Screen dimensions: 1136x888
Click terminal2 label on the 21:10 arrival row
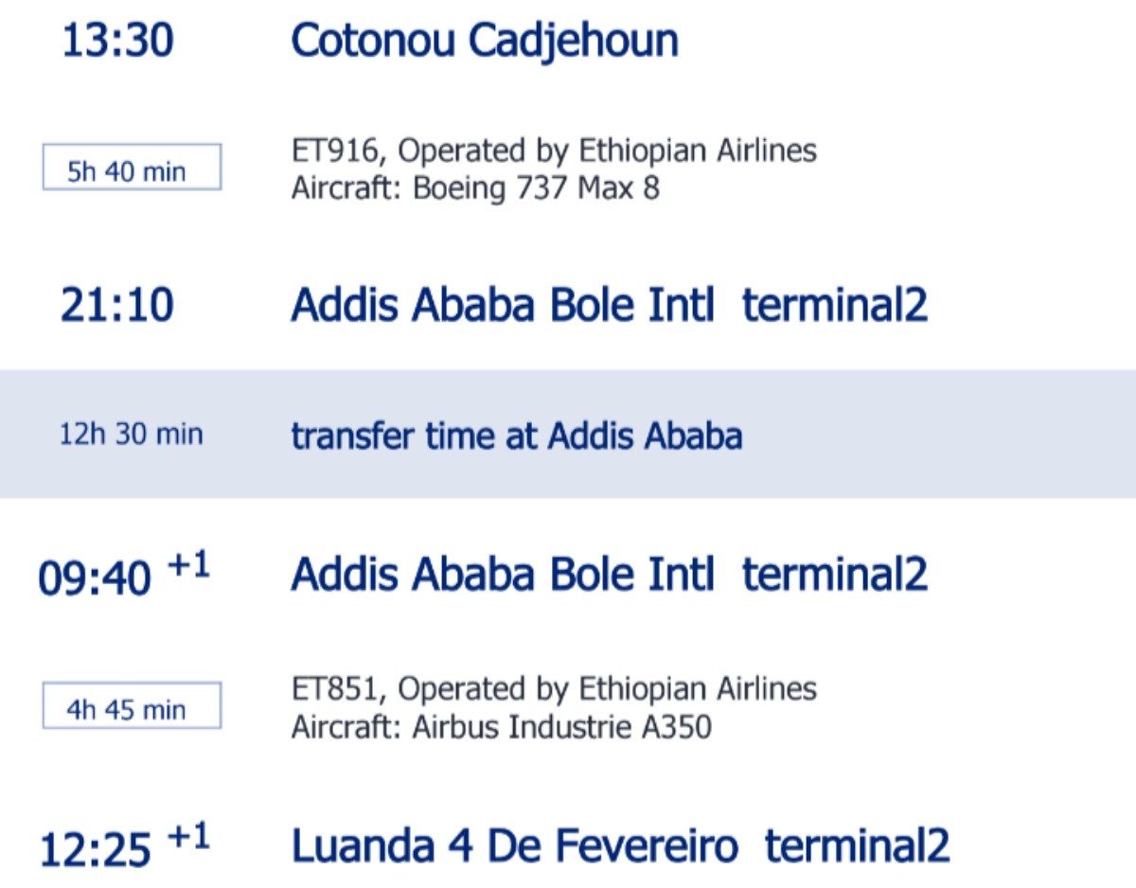[x=834, y=306]
